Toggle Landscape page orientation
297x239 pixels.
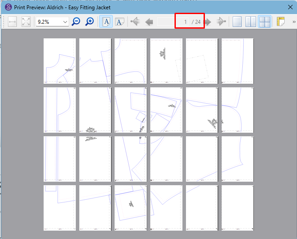[120, 22]
